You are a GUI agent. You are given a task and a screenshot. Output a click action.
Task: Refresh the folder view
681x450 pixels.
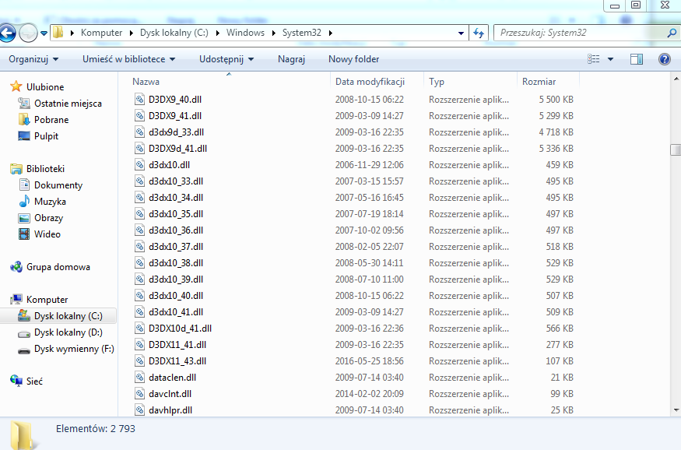(479, 33)
